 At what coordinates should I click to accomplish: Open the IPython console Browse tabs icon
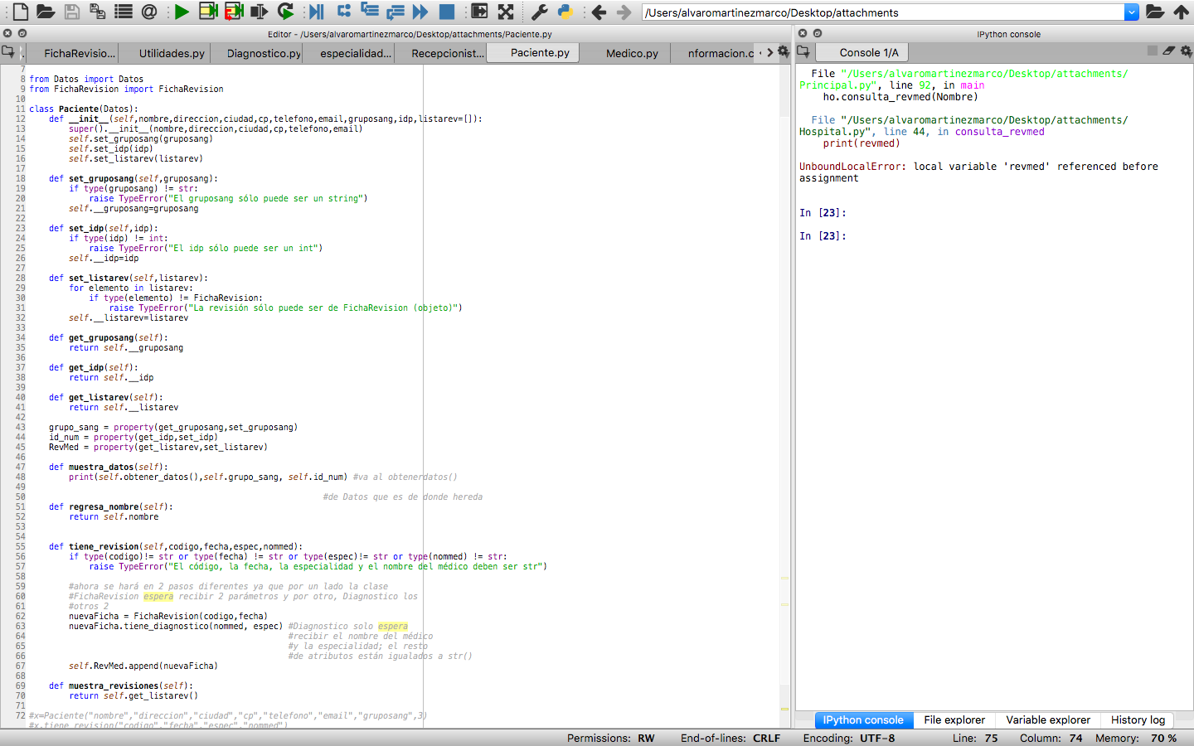coord(803,51)
